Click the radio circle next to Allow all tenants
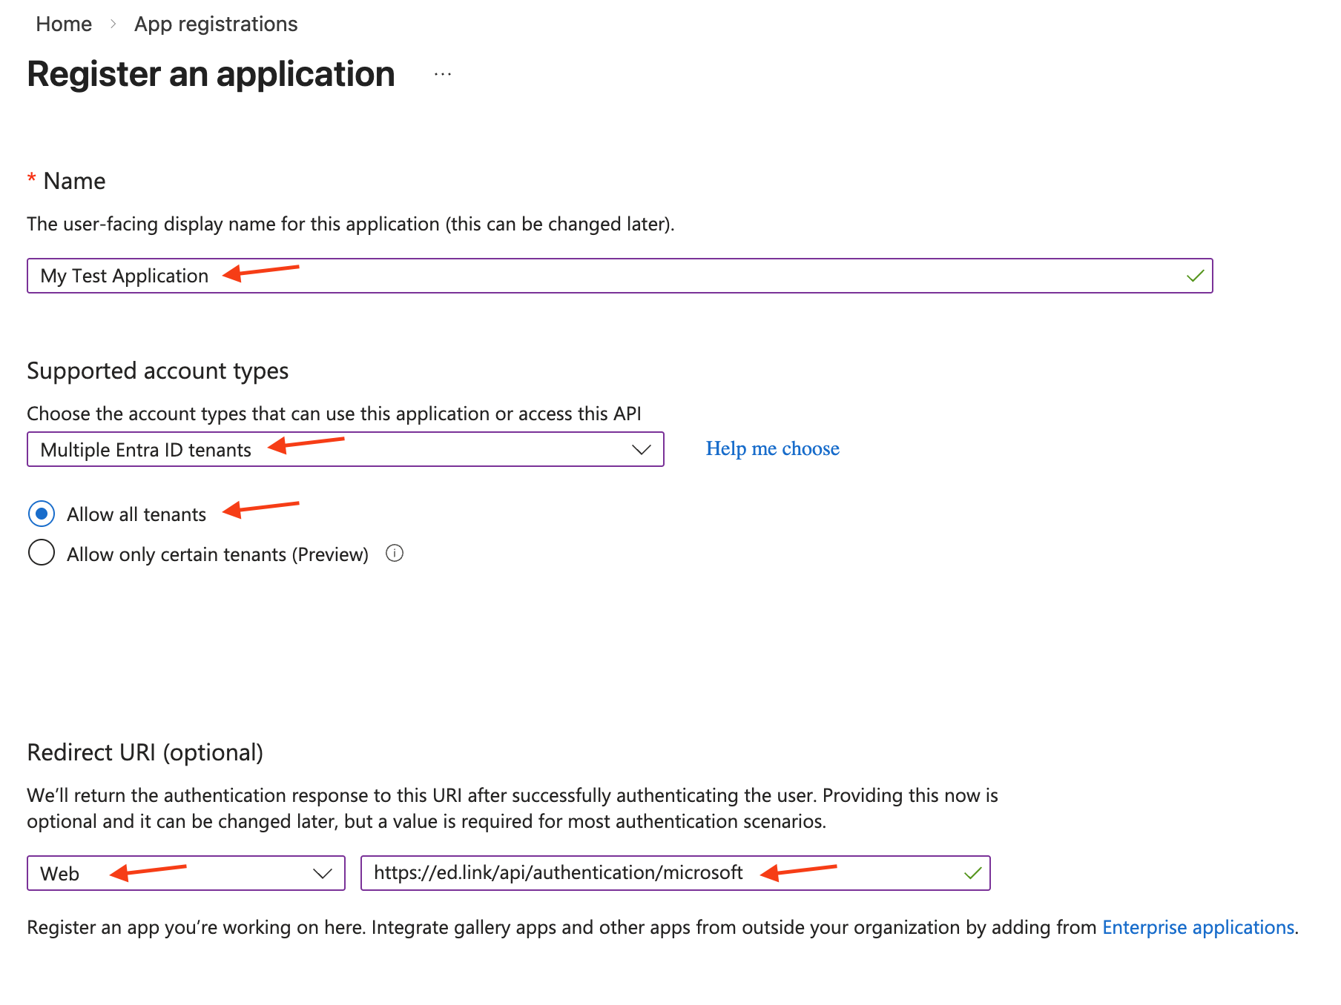The image size is (1341, 1005). pos(42,513)
